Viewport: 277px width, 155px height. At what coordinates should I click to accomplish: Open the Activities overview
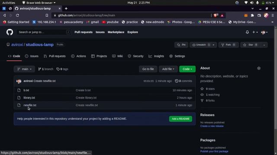(9, 3)
